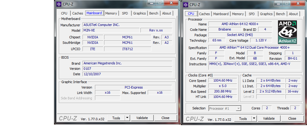
Task: Close left CPU-Z window via title bar X
Action: 171,3
